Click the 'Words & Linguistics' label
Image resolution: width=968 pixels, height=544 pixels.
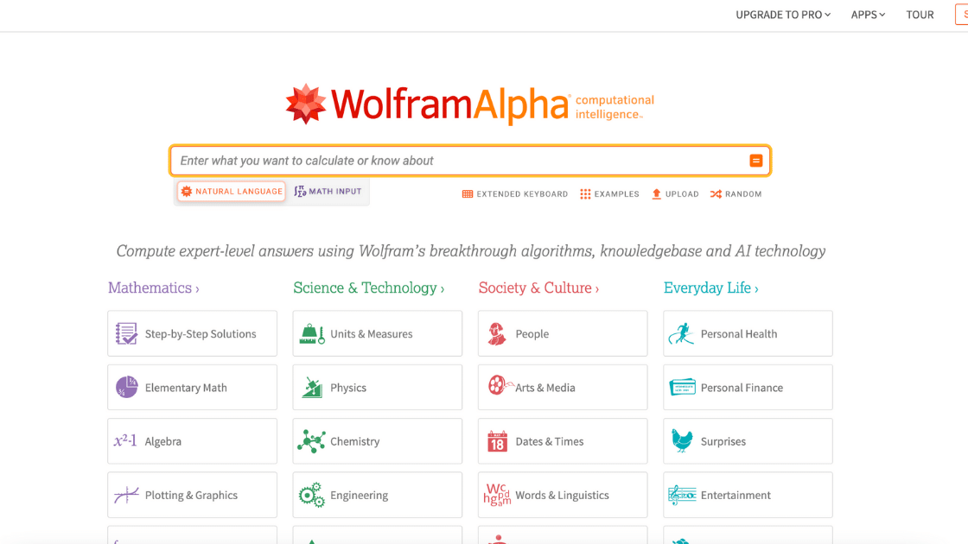(562, 496)
